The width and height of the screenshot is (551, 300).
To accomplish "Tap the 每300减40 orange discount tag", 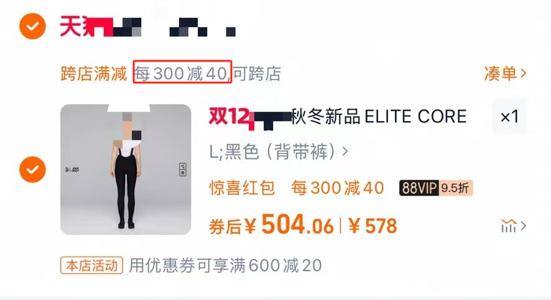I will (x=337, y=188).
